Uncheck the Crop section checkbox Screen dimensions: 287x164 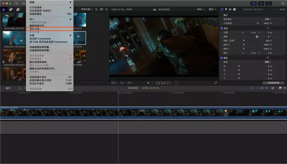pyautogui.click(x=221, y=58)
